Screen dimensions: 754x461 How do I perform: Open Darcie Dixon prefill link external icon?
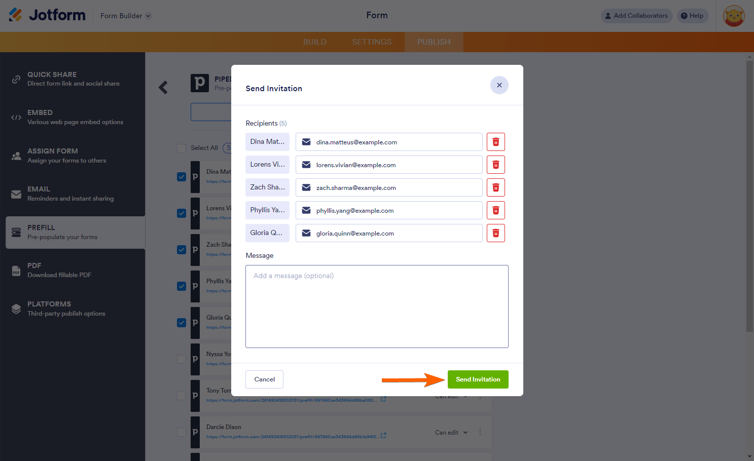[x=384, y=435]
